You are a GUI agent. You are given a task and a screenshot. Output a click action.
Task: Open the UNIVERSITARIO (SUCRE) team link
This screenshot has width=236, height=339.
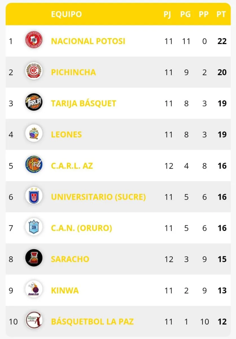(x=98, y=197)
